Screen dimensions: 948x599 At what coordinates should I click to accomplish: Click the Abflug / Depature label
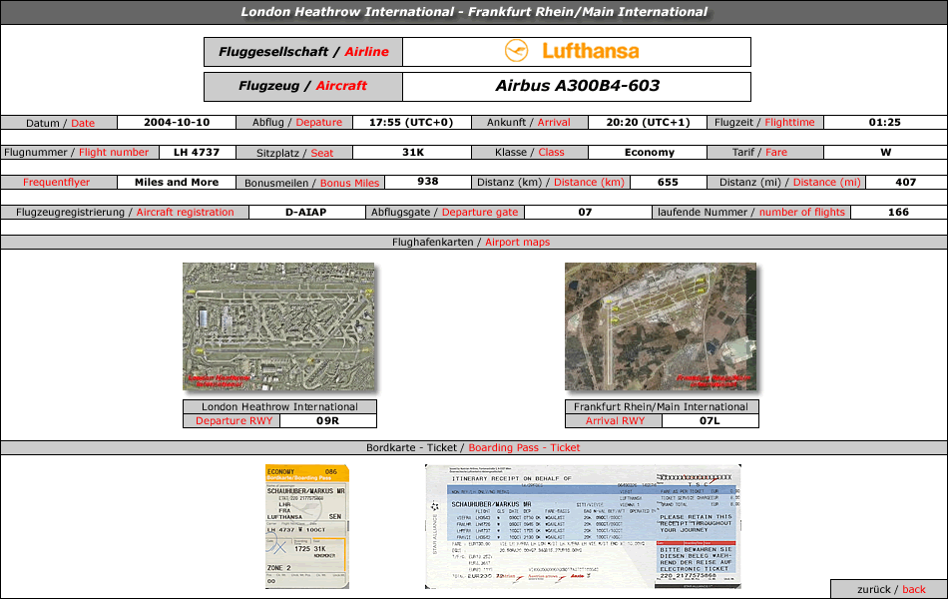click(296, 122)
